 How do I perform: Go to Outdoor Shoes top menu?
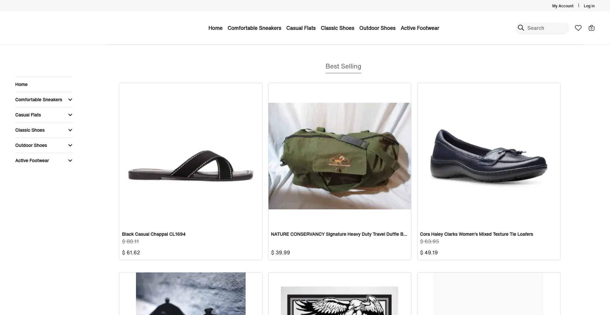377,28
